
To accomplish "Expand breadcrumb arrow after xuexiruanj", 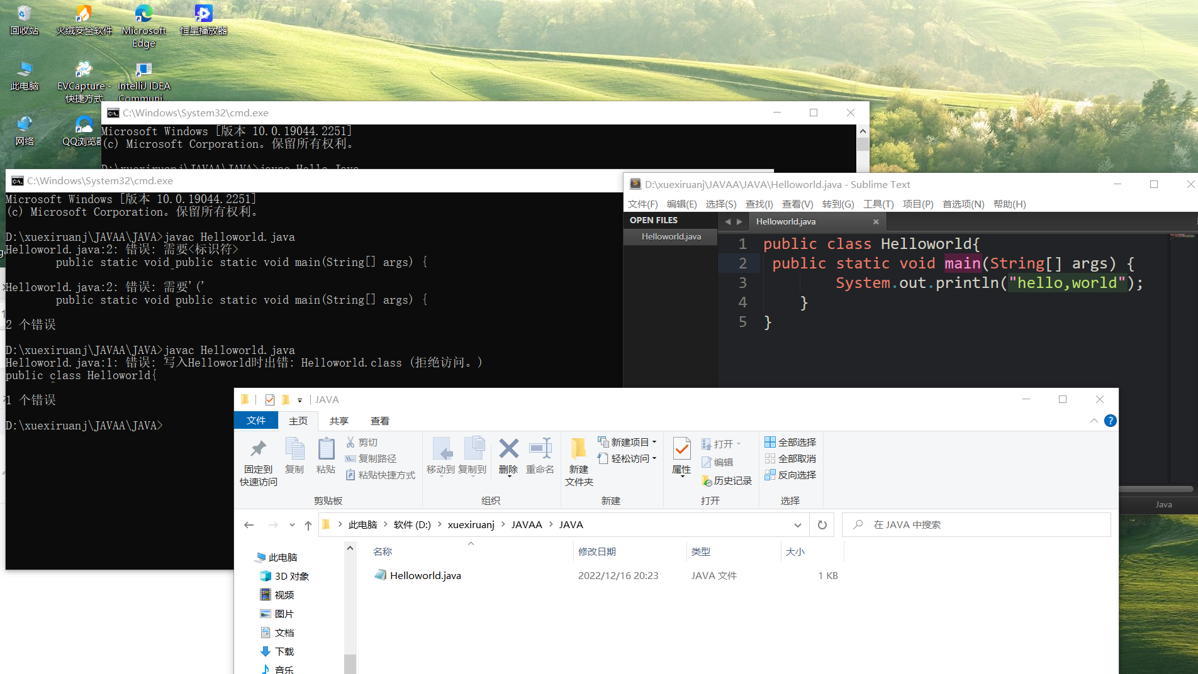I will click(503, 525).
